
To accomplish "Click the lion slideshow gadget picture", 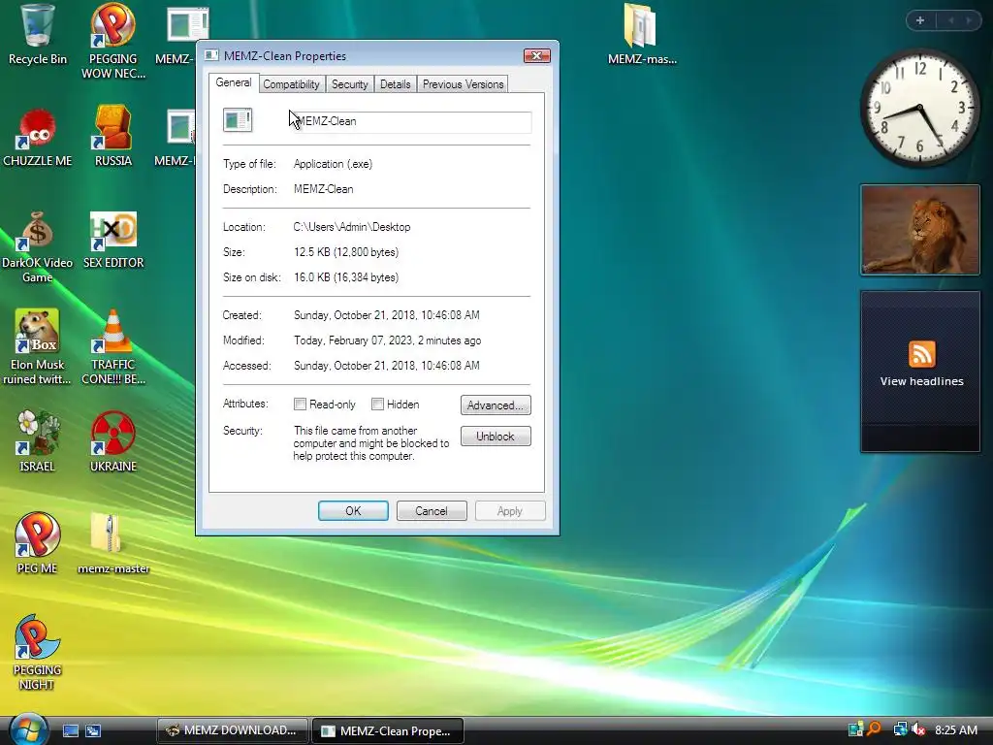I will point(919,229).
